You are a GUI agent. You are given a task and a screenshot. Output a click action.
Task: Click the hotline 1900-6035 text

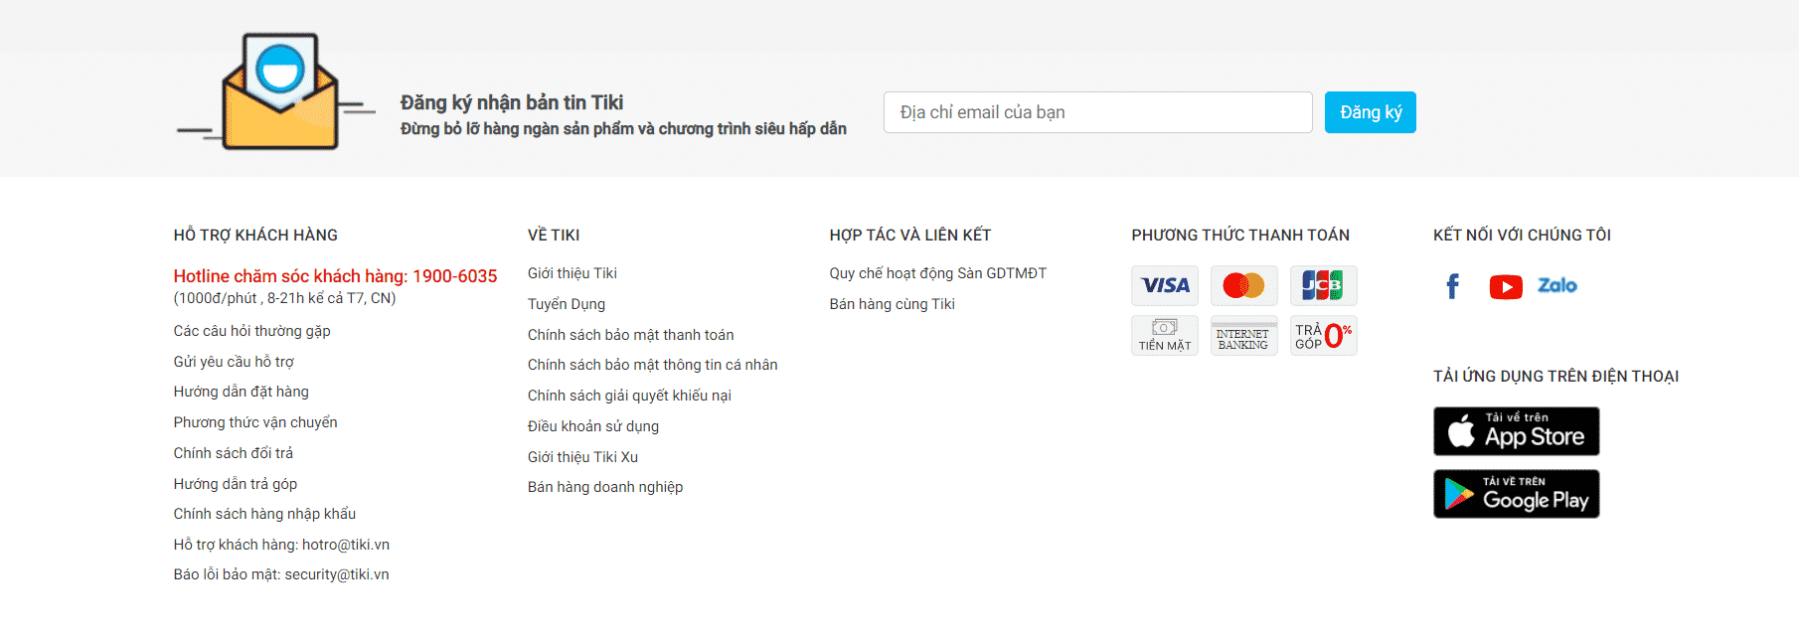point(336,276)
